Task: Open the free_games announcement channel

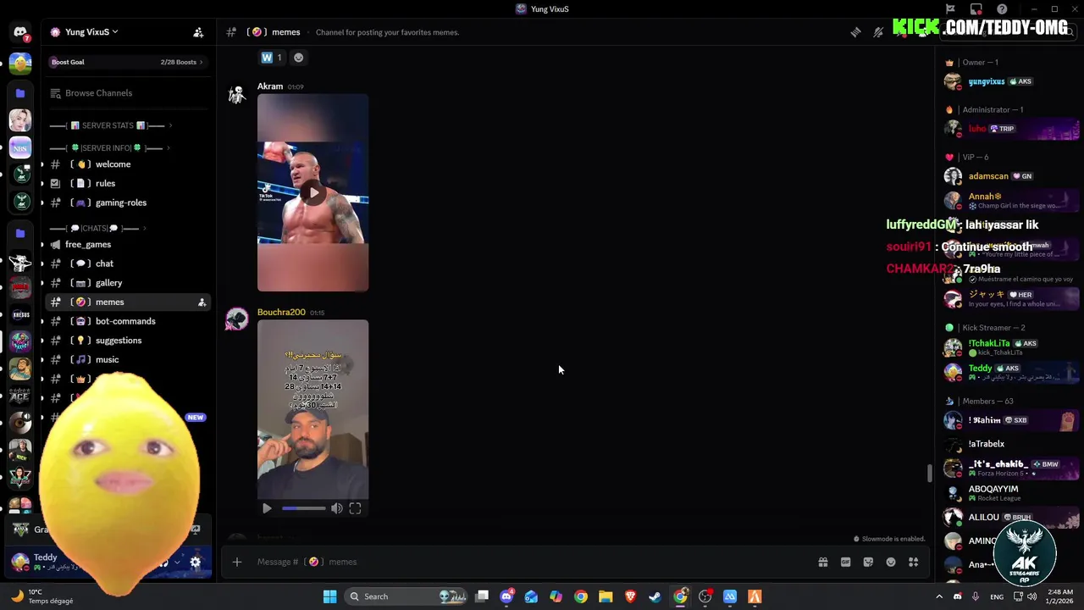Action: tap(127, 245)
